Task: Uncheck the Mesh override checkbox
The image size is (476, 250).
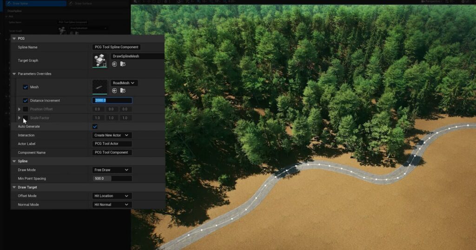Action: 26,87
